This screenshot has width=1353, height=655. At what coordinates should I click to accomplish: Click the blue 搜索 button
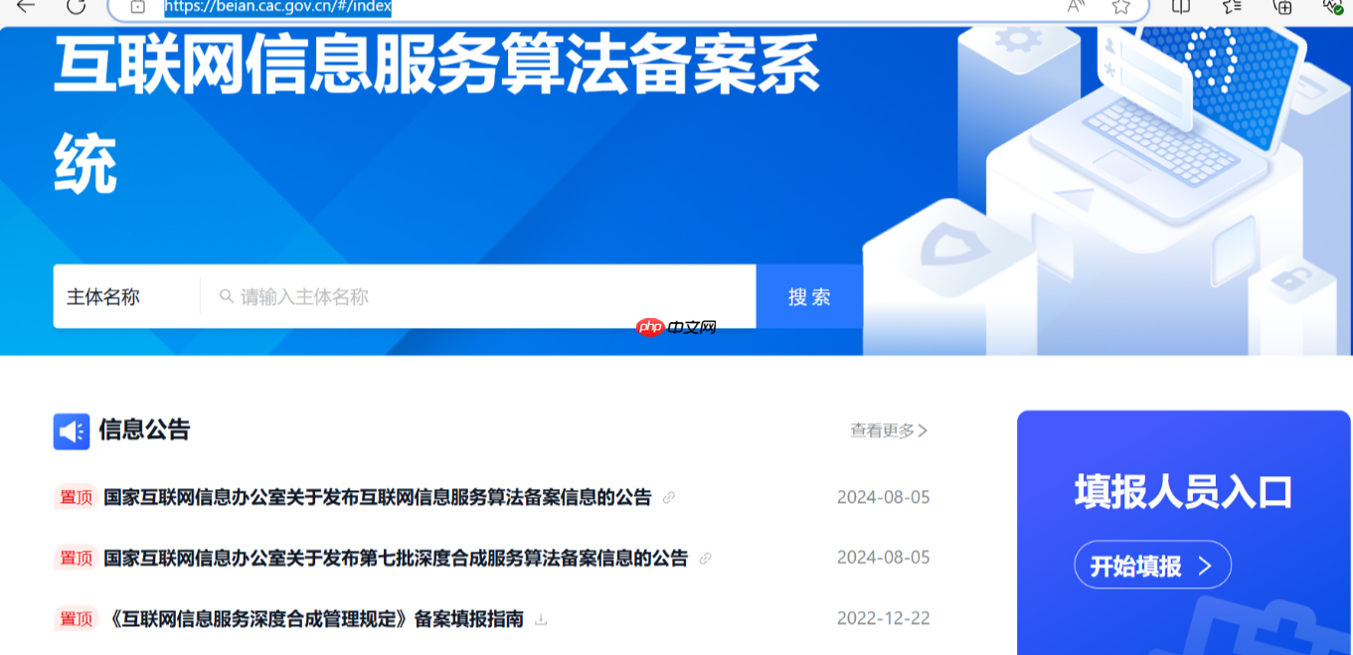click(x=809, y=296)
